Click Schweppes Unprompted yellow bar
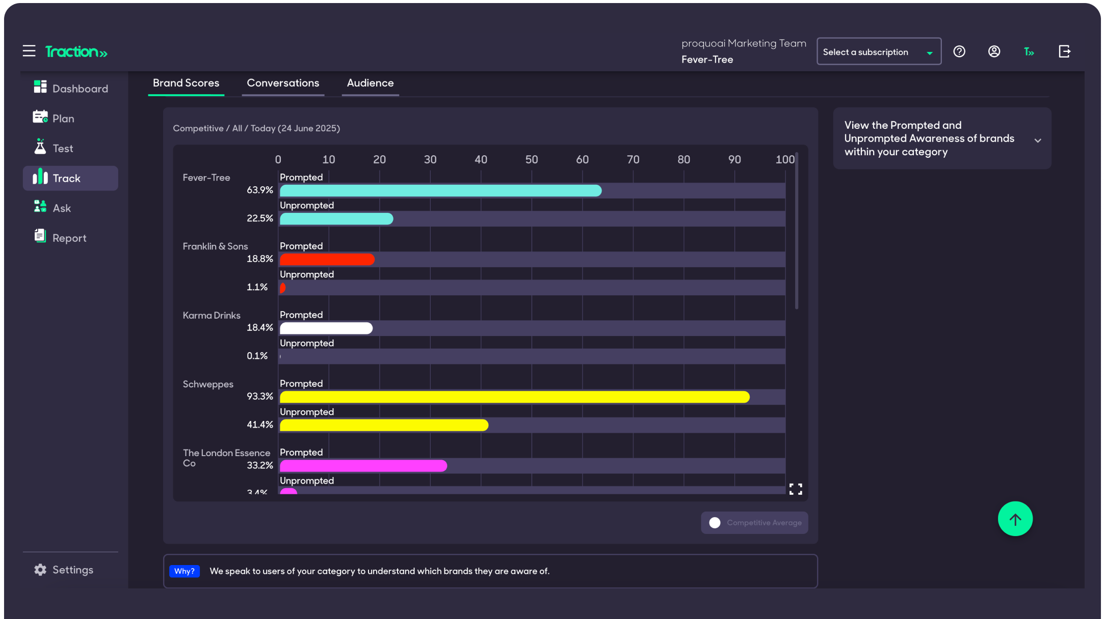The image size is (1105, 619). (384, 425)
